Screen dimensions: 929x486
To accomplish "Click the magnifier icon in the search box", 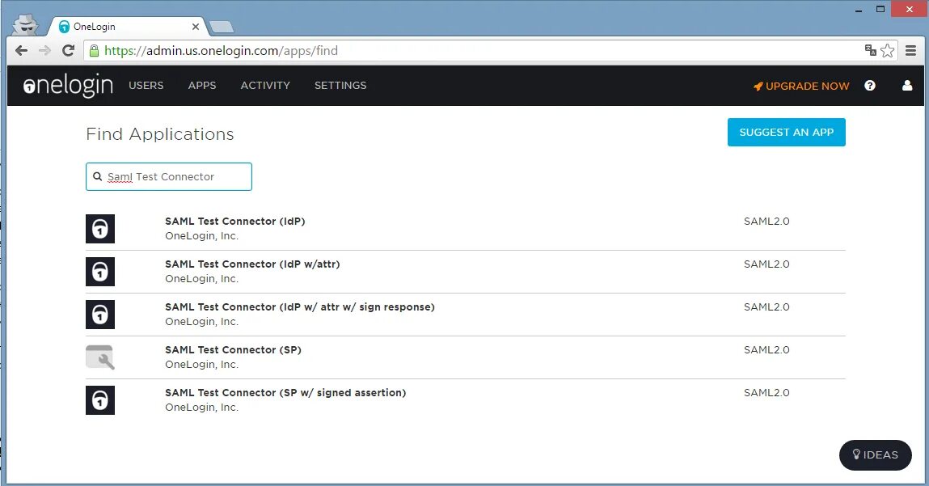I will [x=98, y=176].
